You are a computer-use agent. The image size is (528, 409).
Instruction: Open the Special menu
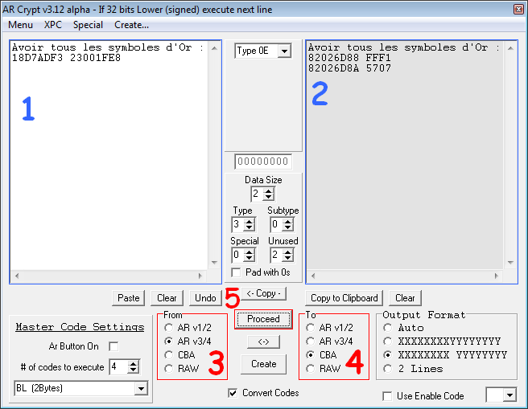coord(88,25)
